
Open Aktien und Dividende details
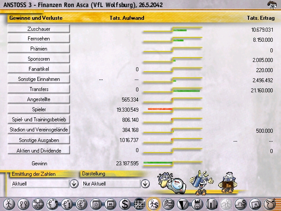pyautogui.click(x=39, y=150)
